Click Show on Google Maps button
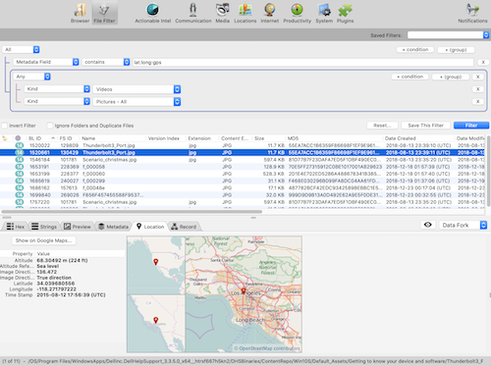This screenshot has height=366, width=491. point(44,240)
